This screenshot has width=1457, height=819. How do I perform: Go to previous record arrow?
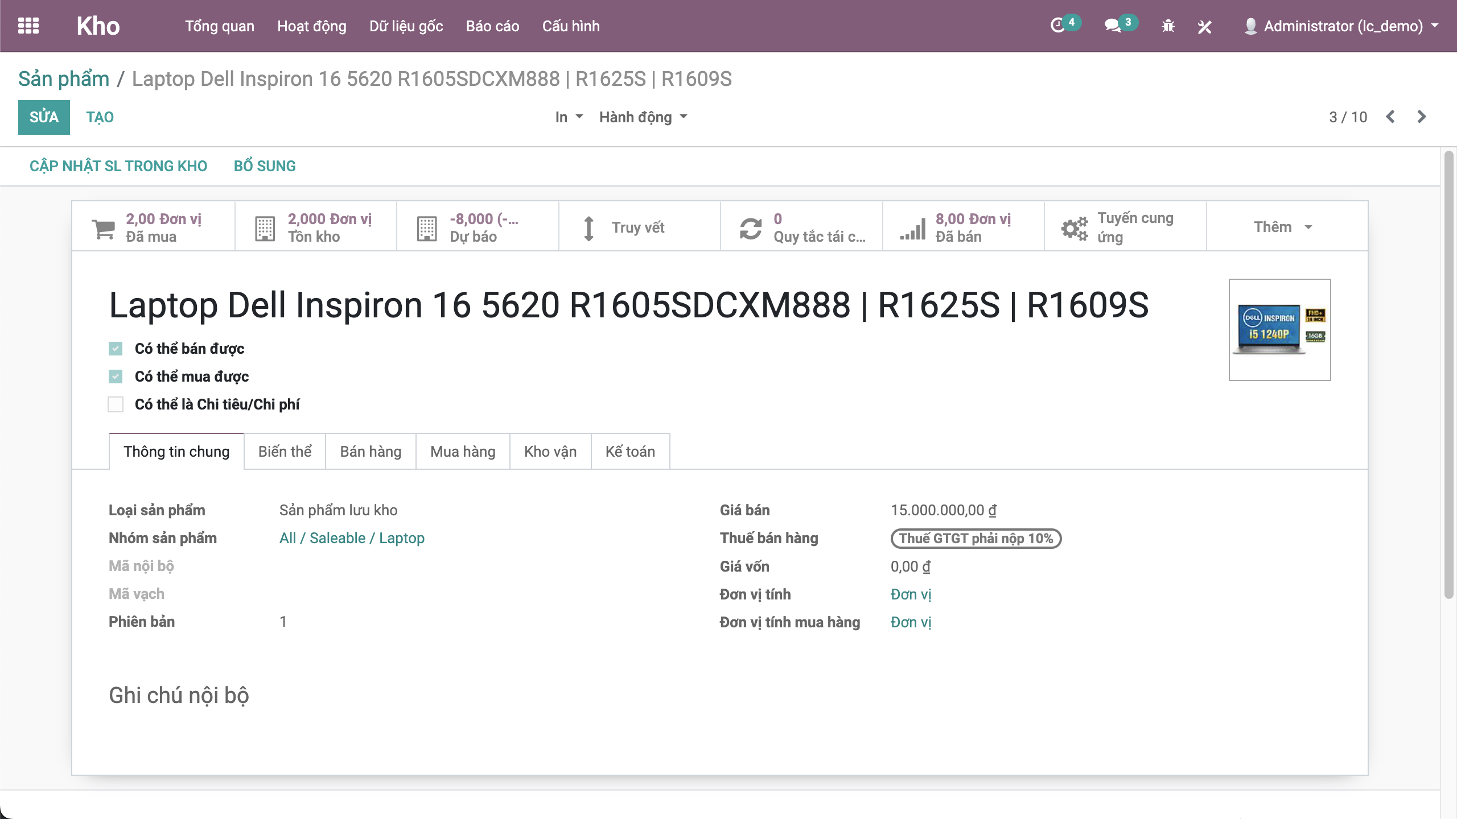click(1390, 117)
